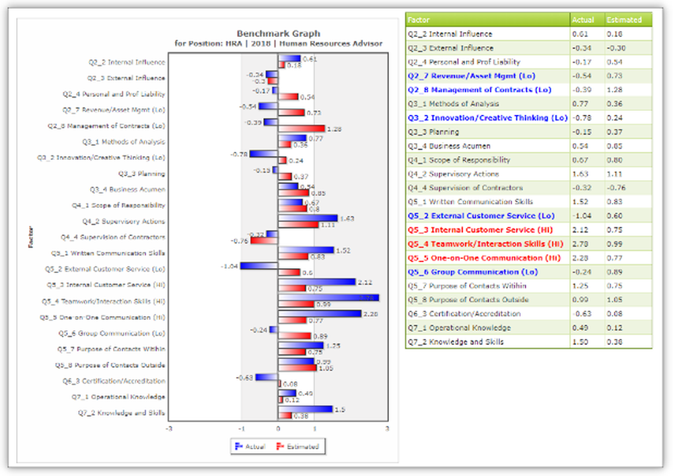Click Q6_3 Certification/Accreditation chart axis label
The width and height of the screenshot is (673, 476).
tap(114, 381)
